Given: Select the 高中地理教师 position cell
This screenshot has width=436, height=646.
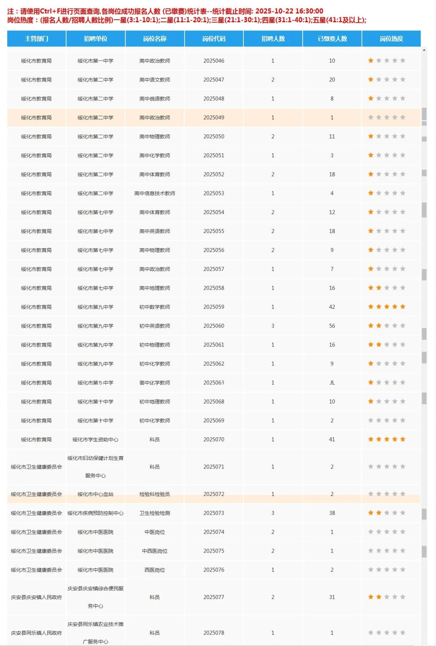Looking at the screenshot, I should click(x=155, y=288).
